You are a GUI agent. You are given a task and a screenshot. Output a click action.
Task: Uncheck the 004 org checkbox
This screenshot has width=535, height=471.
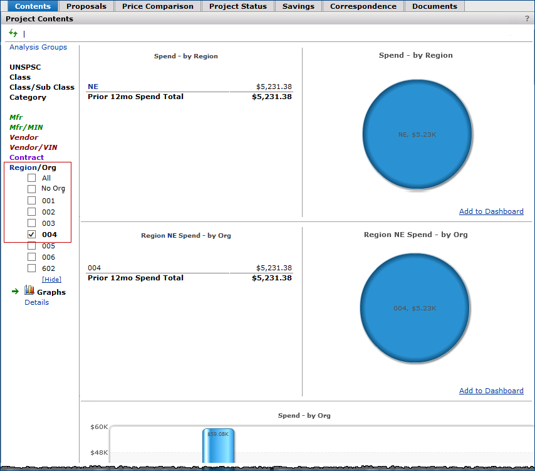point(31,235)
